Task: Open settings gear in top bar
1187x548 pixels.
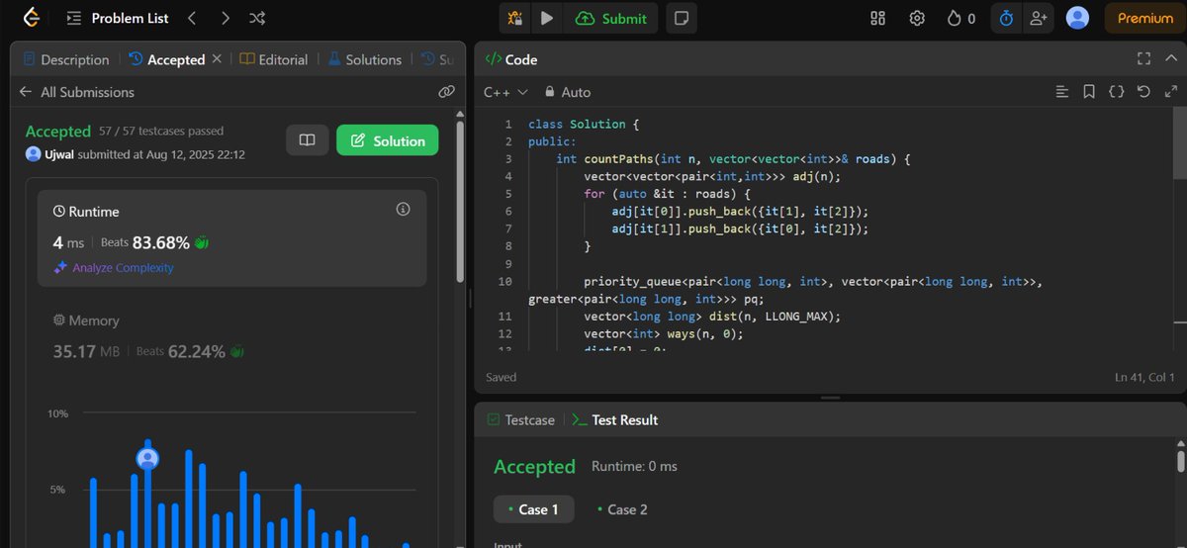Action: [x=917, y=18]
